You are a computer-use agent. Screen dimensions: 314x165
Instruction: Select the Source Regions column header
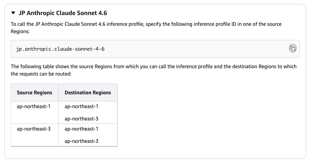(34, 92)
